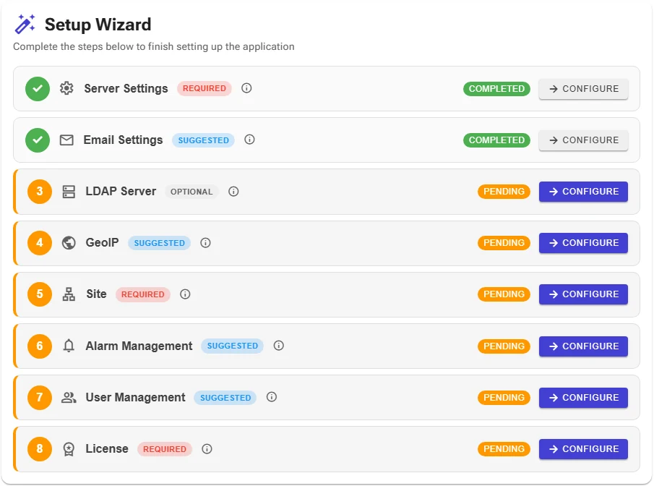Click Configure for User Management
Screen dimensions: 654x486
pos(583,398)
